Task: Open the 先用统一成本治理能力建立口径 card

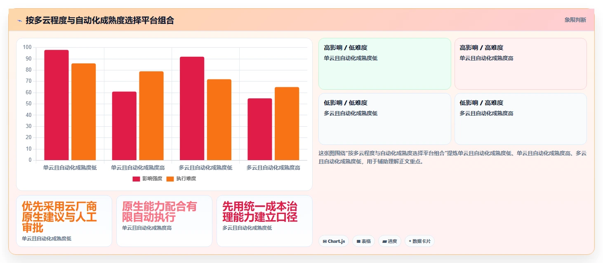Action: tap(264, 221)
